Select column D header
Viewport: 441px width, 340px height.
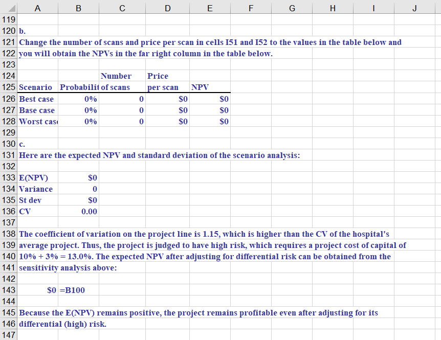click(168, 8)
